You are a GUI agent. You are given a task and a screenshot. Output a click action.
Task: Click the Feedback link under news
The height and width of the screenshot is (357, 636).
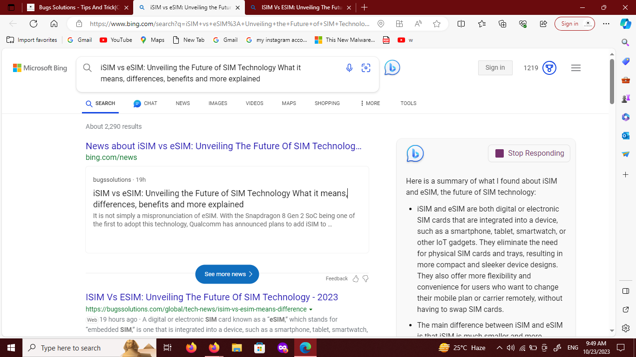(337, 278)
